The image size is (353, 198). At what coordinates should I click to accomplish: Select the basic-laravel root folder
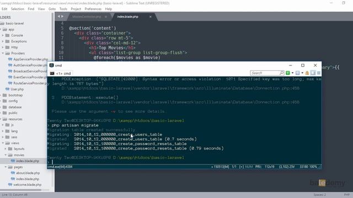click(15, 23)
